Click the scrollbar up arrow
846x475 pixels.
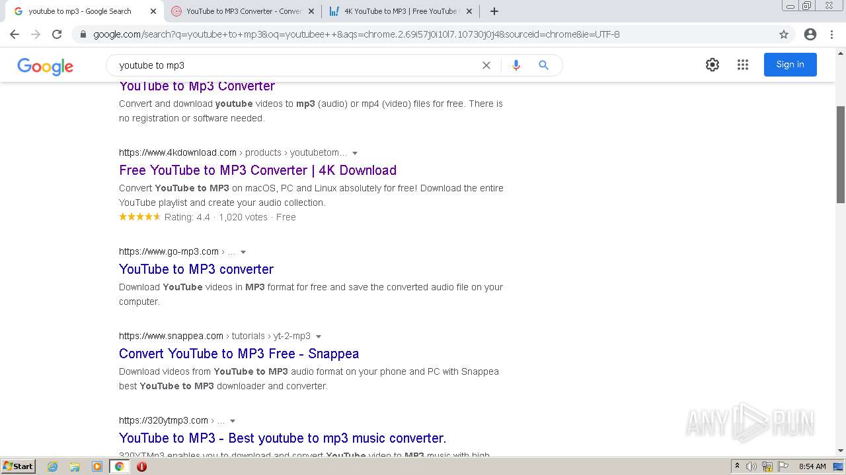[x=841, y=52]
